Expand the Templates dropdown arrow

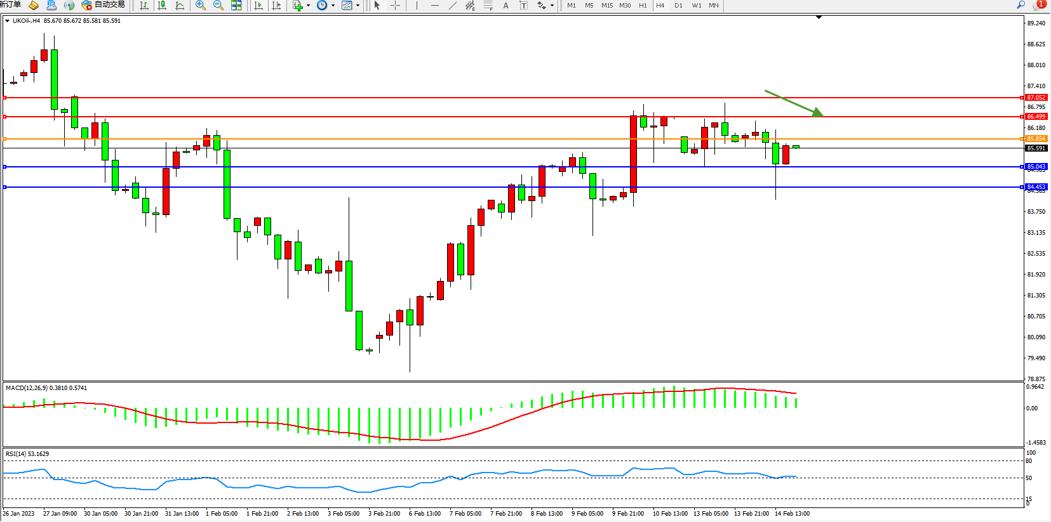point(358,6)
